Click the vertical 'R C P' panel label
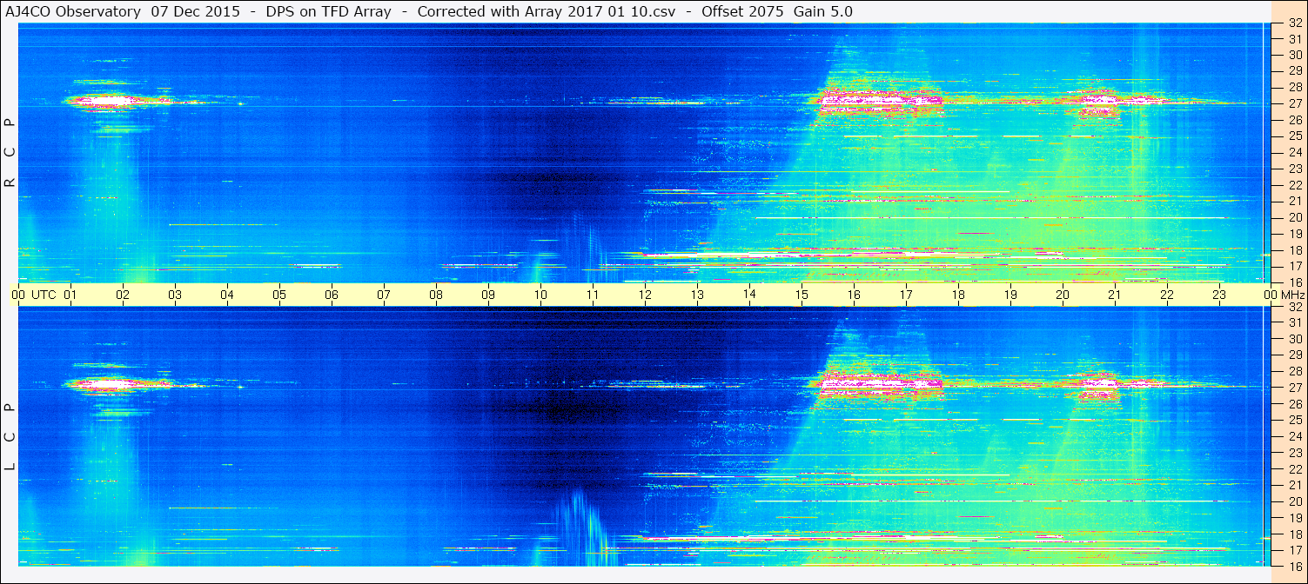Image resolution: width=1308 pixels, height=584 pixels. point(10,152)
